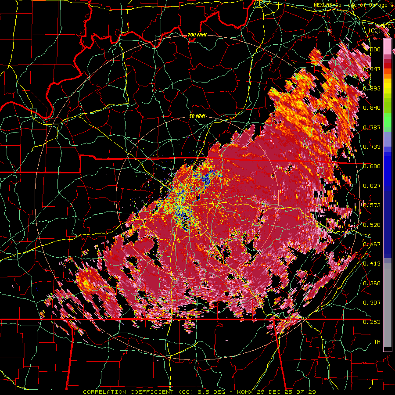395x395 pixels.
Task: Click the 0.573 scale value
Action: coord(372,205)
